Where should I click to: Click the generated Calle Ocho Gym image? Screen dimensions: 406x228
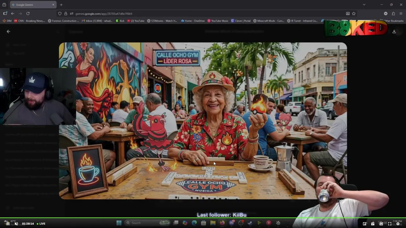(203, 121)
